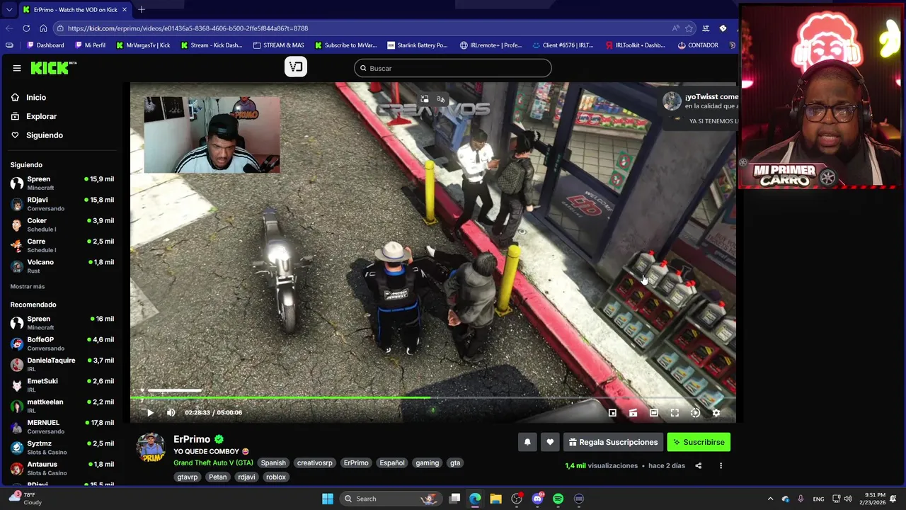Select the creativosrp tag

click(x=314, y=463)
